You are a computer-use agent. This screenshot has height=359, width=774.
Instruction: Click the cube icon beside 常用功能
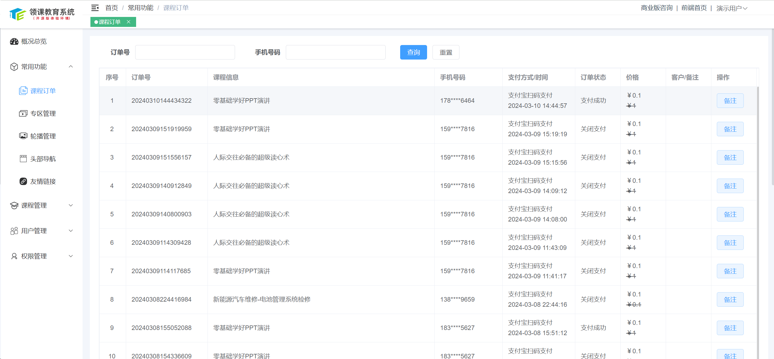14,67
